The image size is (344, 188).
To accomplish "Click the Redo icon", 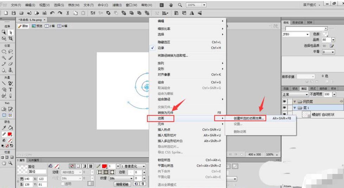I will click(x=60, y=13).
